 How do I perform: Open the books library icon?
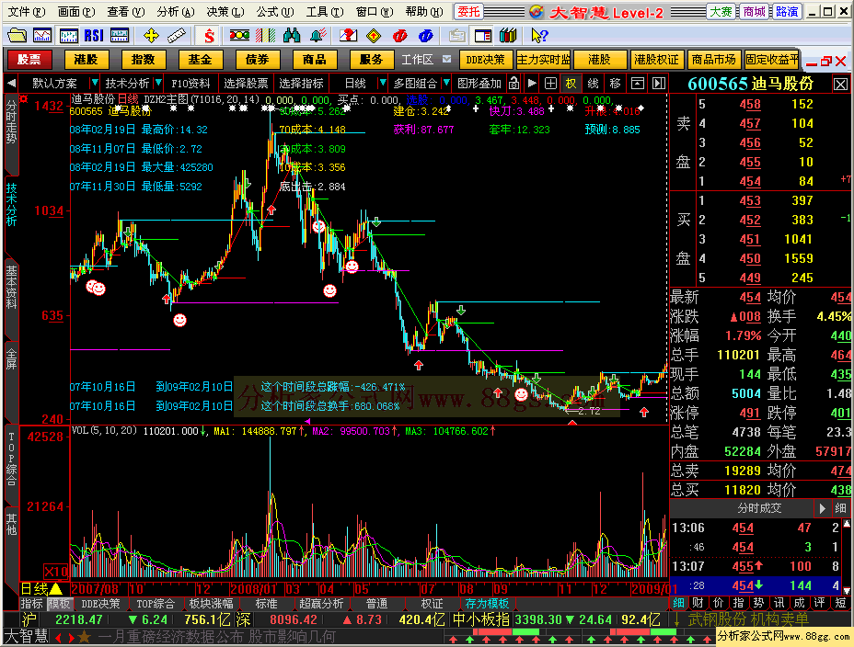(x=508, y=36)
